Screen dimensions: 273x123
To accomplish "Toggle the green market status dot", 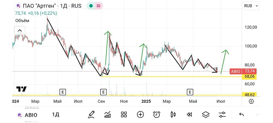I will click(91, 6).
